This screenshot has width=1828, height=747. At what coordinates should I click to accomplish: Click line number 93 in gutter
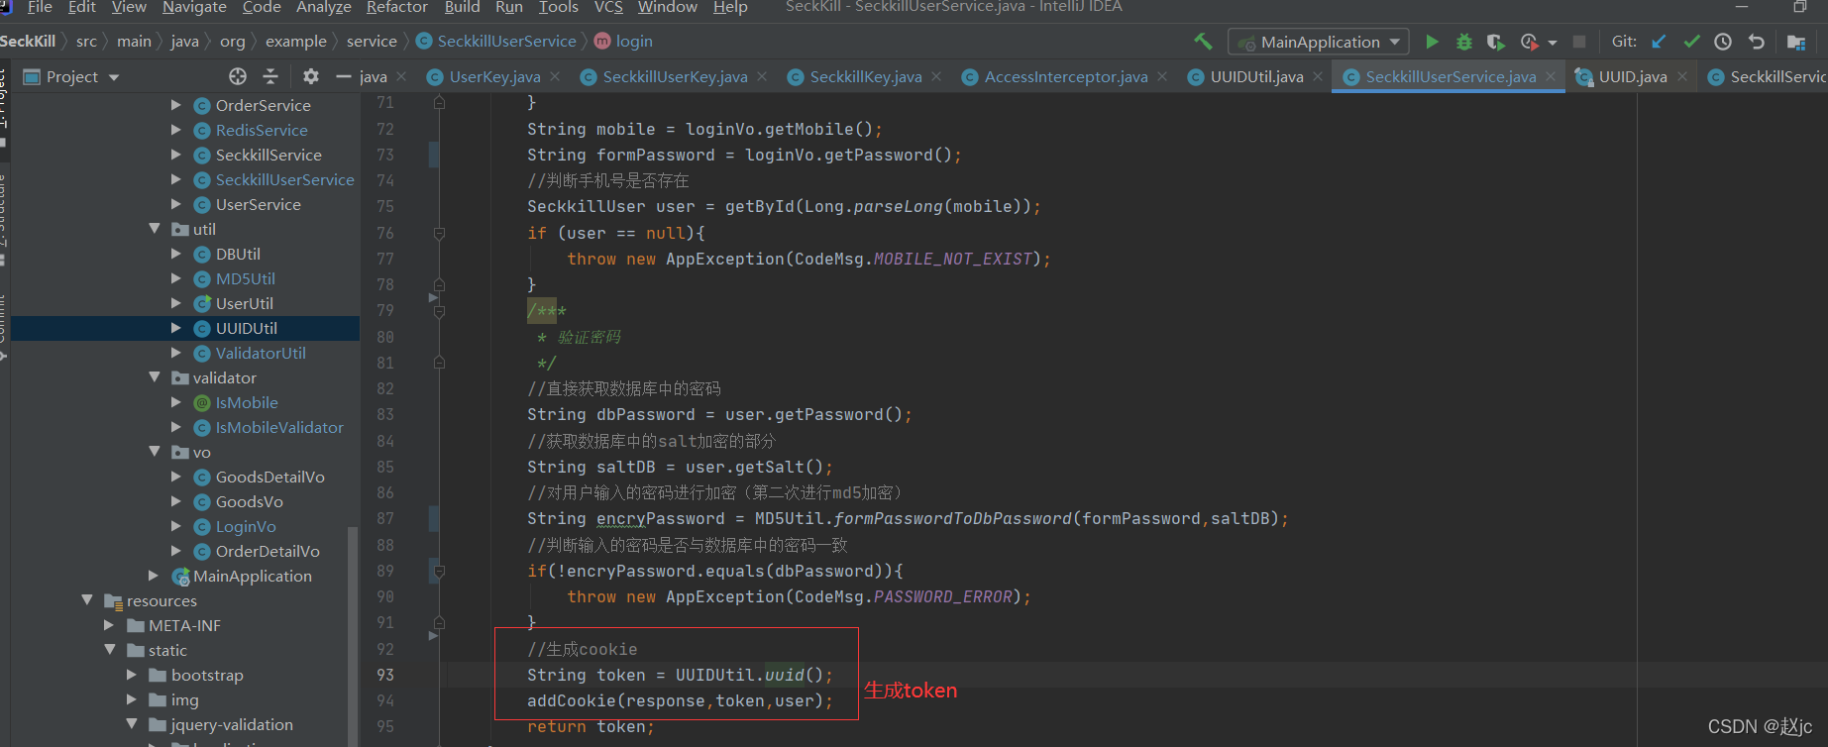click(384, 675)
